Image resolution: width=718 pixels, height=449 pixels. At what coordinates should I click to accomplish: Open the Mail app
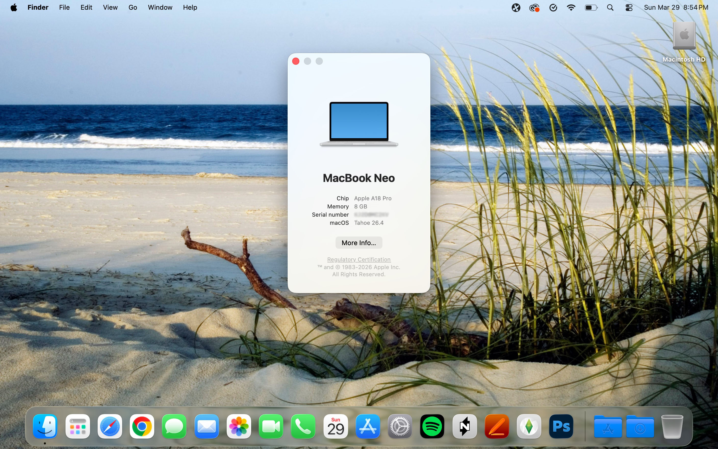207,426
